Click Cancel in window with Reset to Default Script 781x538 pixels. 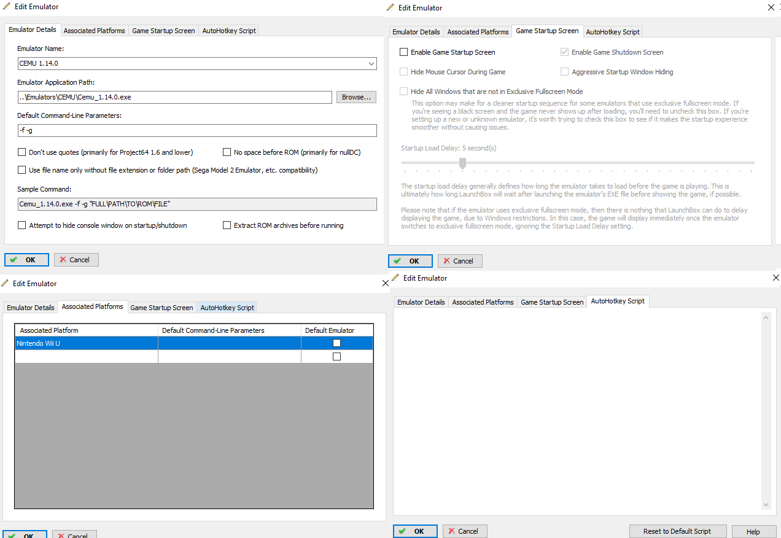tap(465, 531)
